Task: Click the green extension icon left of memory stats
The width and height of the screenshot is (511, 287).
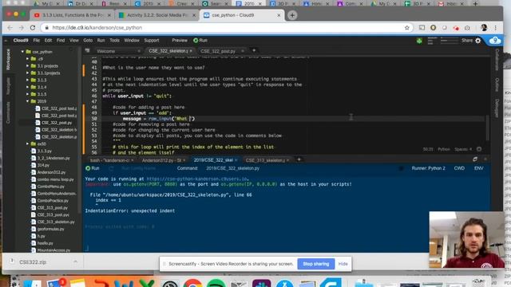Action: point(419,41)
